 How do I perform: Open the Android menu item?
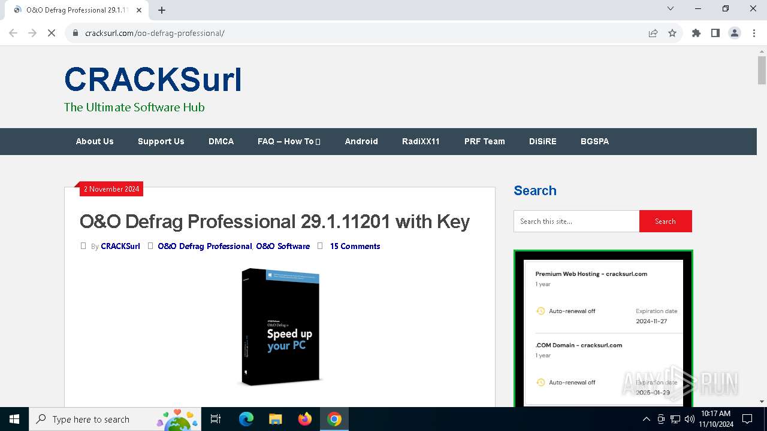[x=361, y=141]
